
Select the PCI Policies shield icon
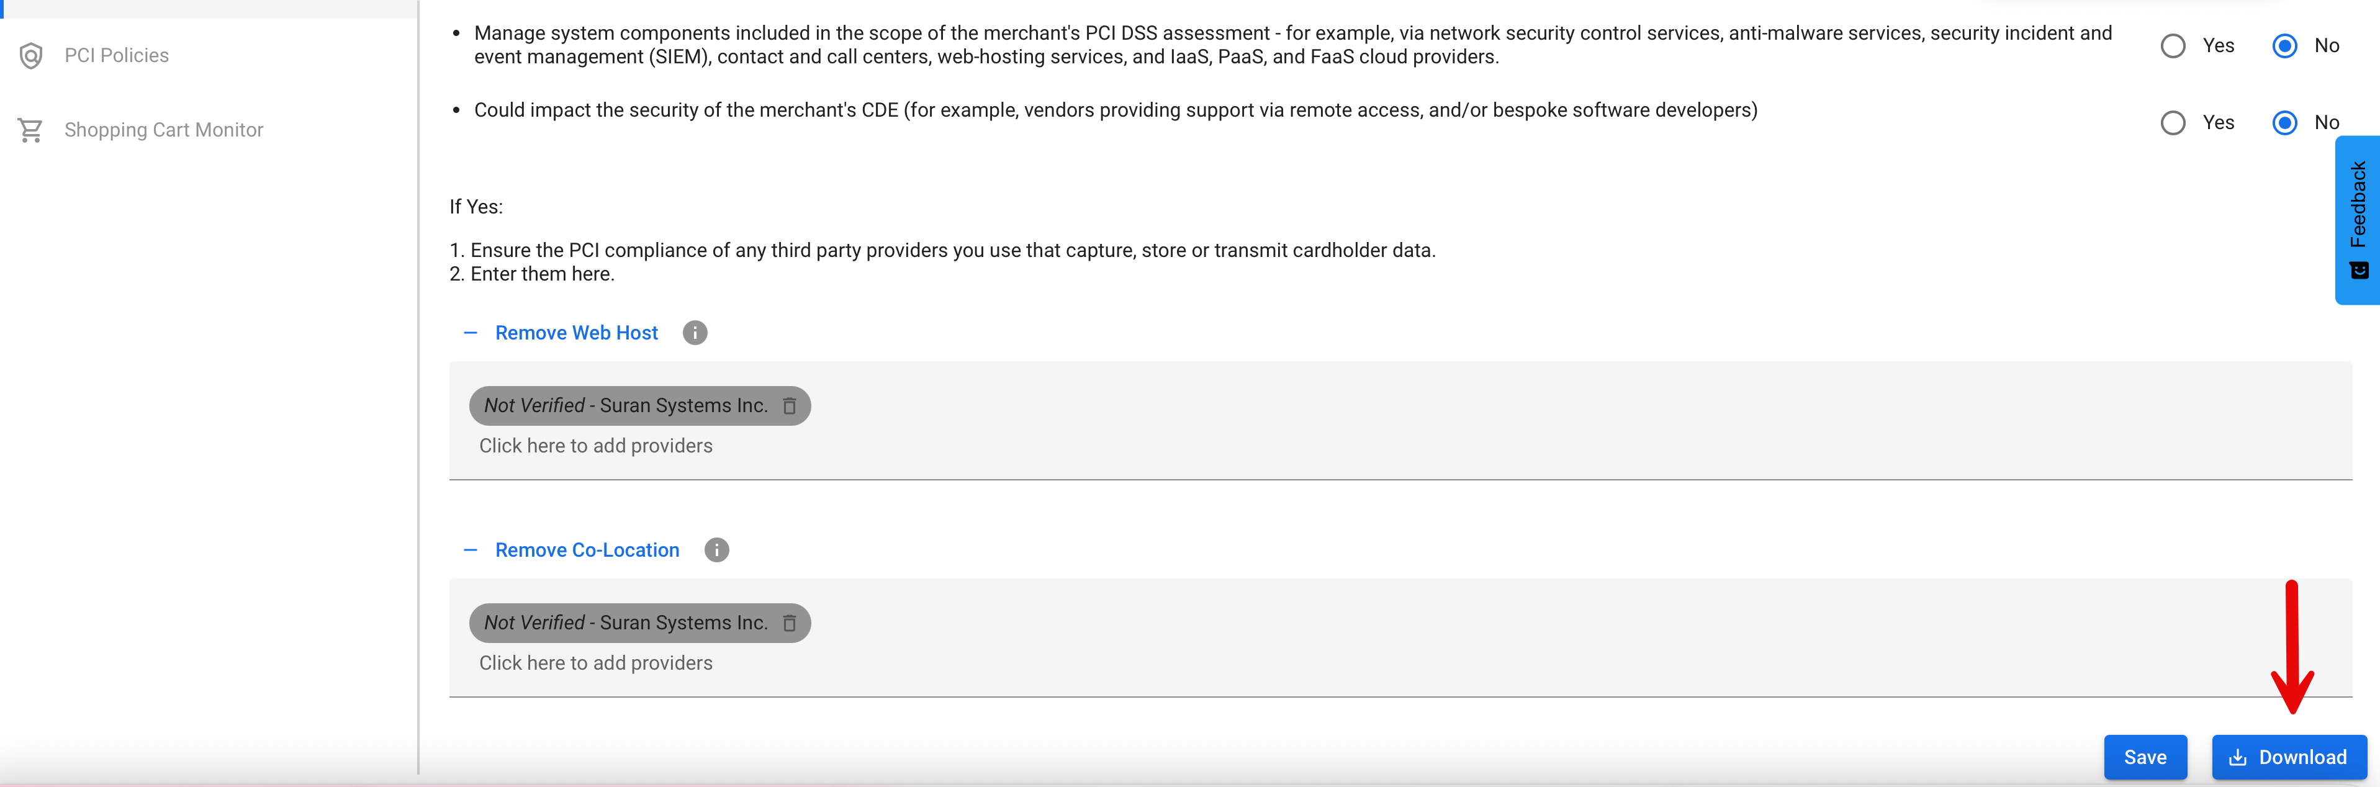(30, 55)
